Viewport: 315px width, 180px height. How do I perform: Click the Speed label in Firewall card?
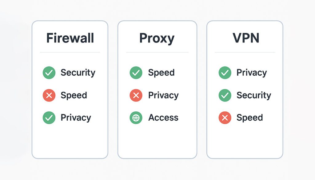click(74, 95)
